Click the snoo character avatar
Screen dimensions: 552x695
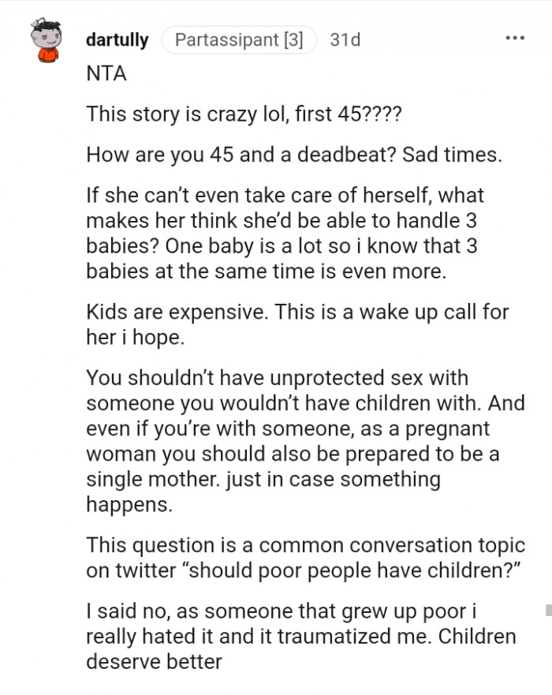pyautogui.click(x=47, y=39)
